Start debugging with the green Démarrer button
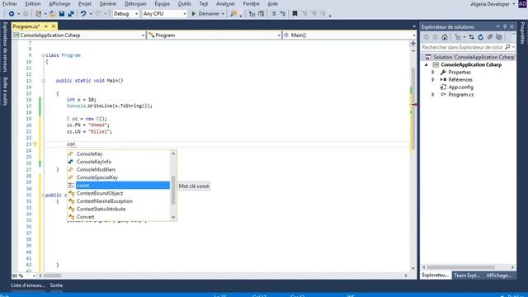The width and height of the screenshot is (528, 297). (x=205, y=14)
